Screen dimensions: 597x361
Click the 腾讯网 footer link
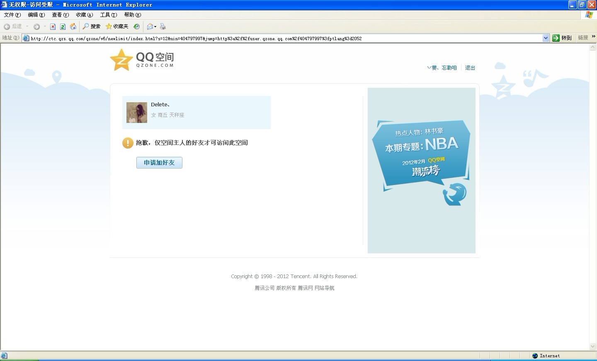[305, 288]
